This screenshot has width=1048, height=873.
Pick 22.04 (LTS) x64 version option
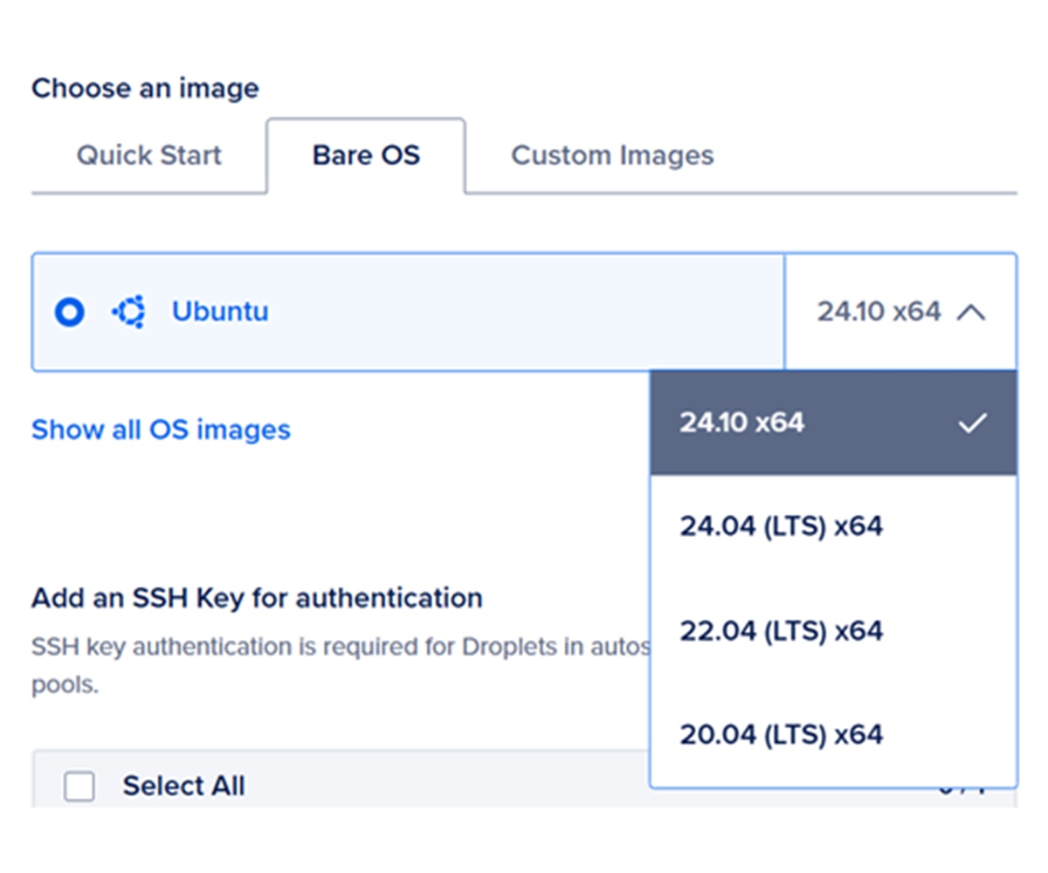click(781, 630)
